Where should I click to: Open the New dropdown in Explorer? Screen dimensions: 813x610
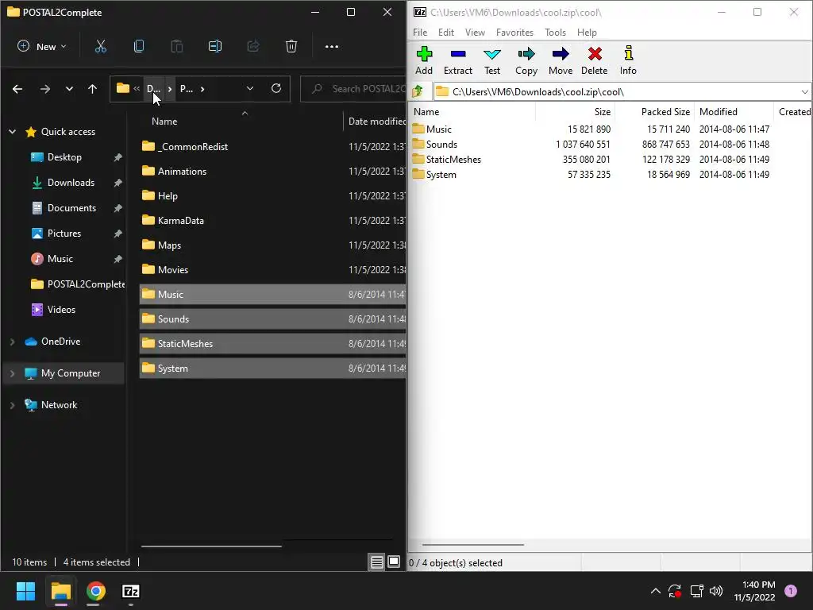point(43,46)
